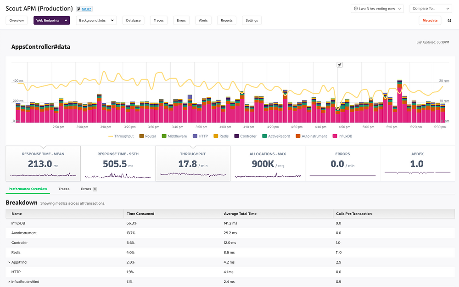Click the clock icon in time range selector

click(356, 9)
